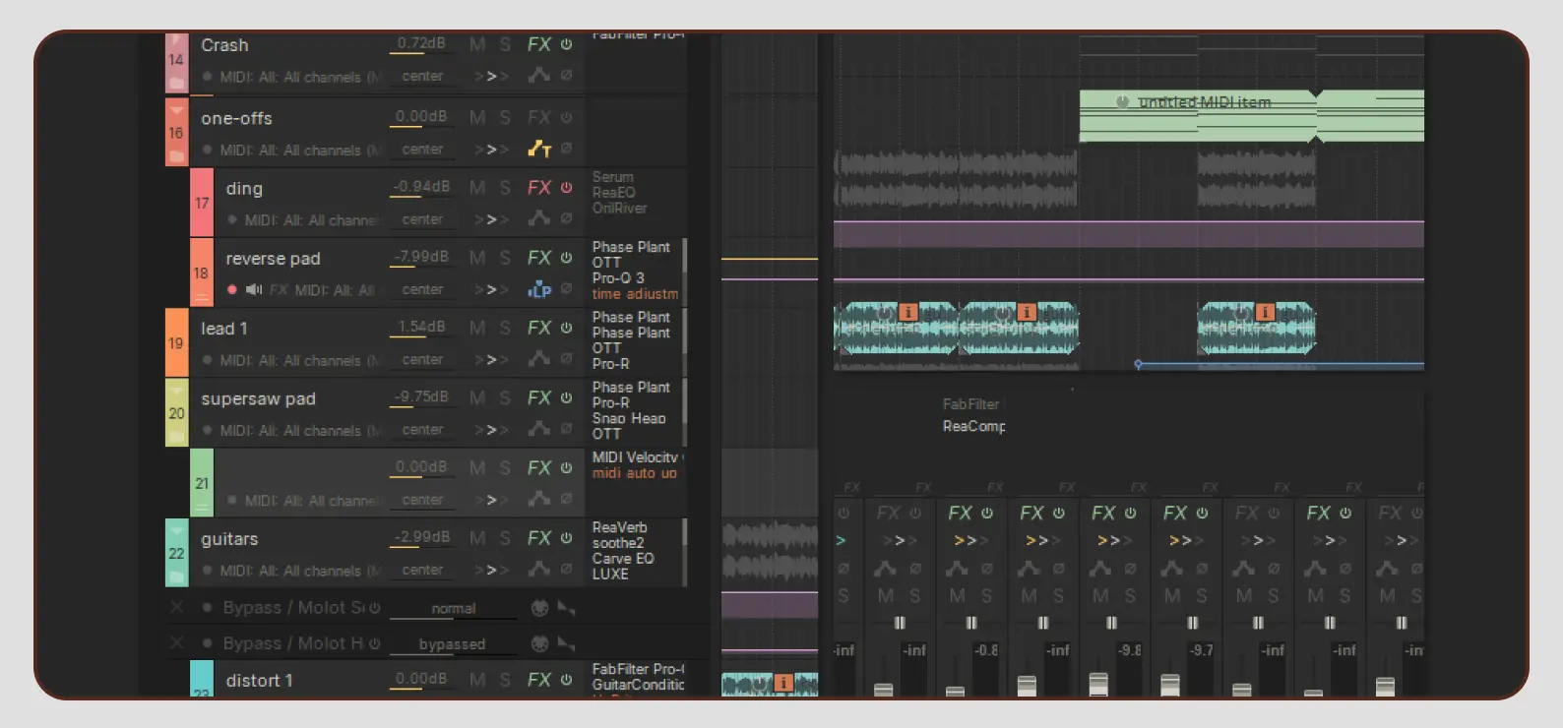Open FX chain on the -9.7 mixer channel
The width and height of the screenshot is (1563, 728).
1175,513
